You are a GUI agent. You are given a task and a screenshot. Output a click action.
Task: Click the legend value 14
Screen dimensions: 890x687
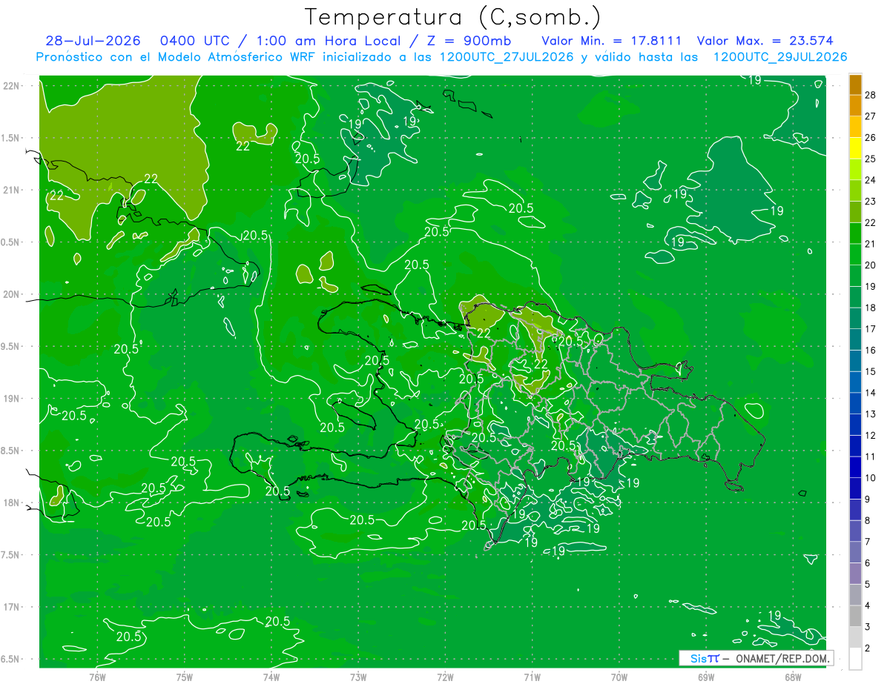(871, 393)
